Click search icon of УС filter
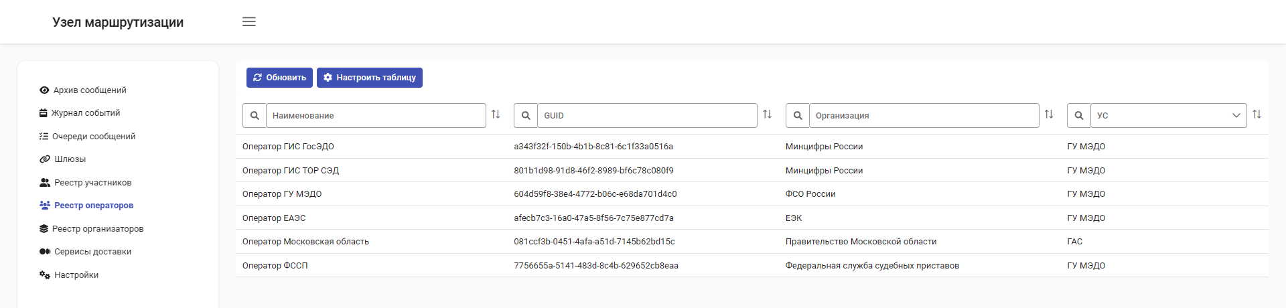 click(x=1079, y=116)
